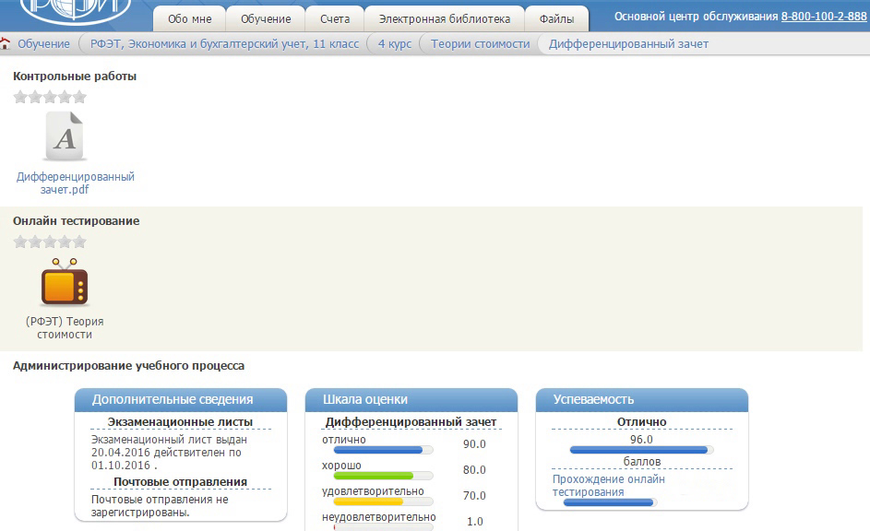Click the home icon in the breadcrumb
870x531 pixels.
[x=6, y=43]
